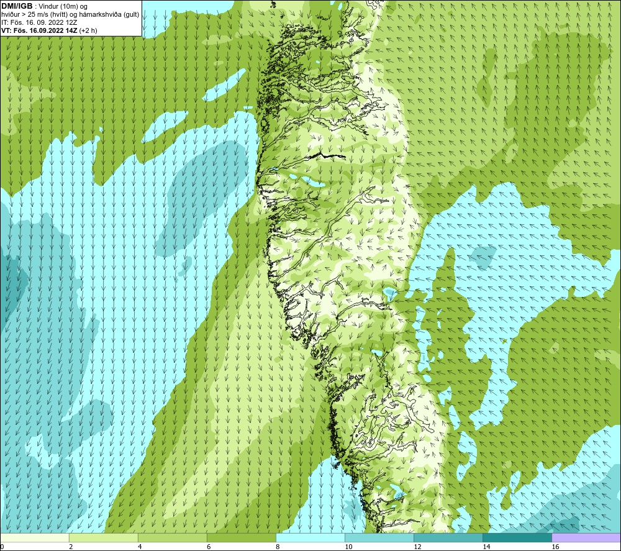
Task: Select the 12–14 m/s teal color swatch
Action: point(448,537)
